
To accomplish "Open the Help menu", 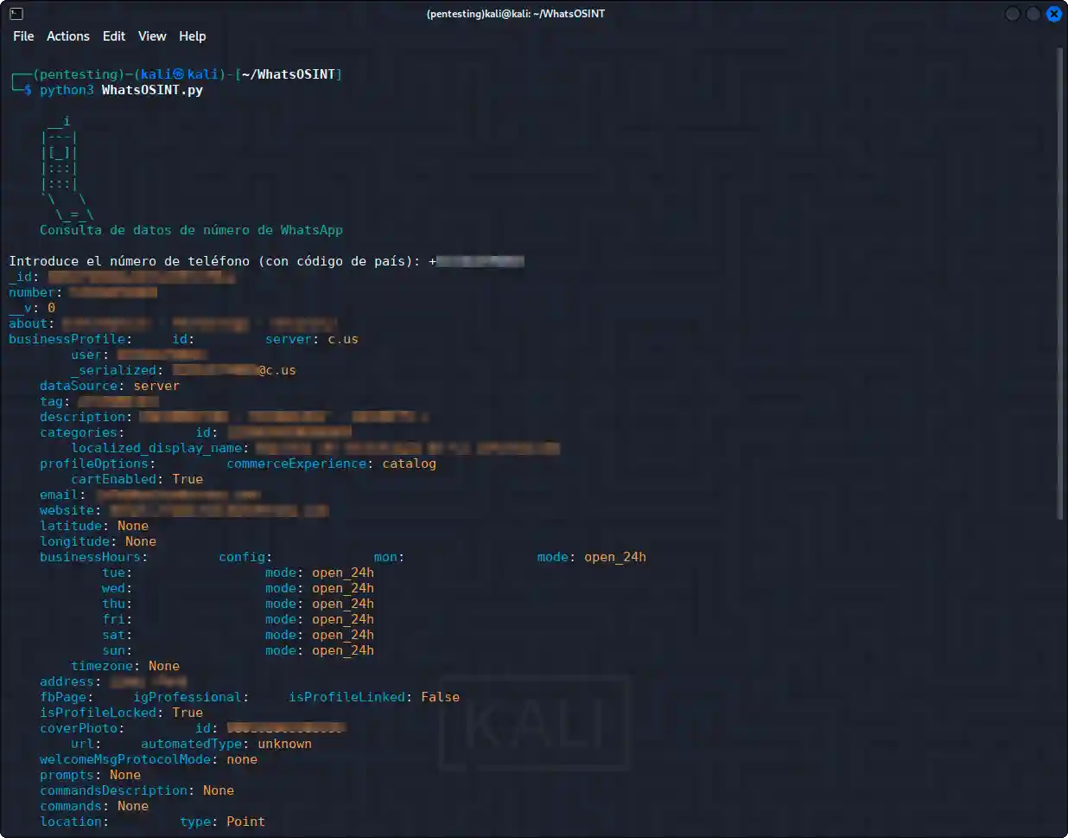I will click(193, 36).
